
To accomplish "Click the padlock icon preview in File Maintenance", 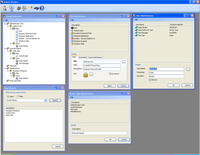I will [x=85, y=75].
